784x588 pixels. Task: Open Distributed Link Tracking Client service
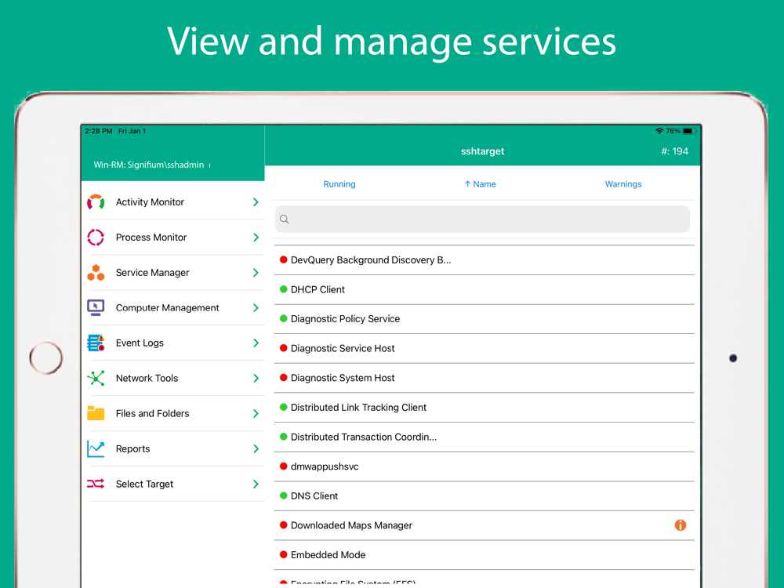(x=484, y=407)
